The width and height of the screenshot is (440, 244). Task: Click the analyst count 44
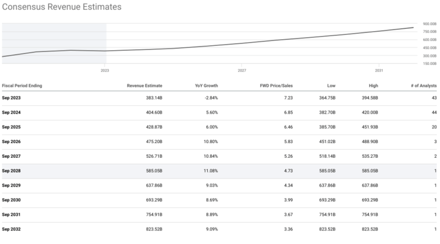click(434, 113)
